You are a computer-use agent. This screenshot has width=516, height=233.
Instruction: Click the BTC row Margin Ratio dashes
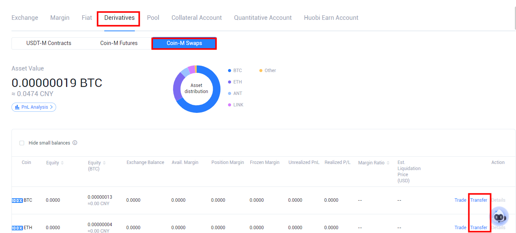[360, 200]
